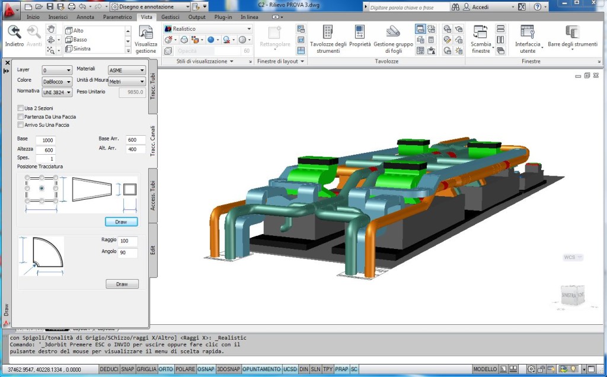Viewport: 607px width, 377px height.
Task: Click the Save icon in quick access toolbar
Action: pyautogui.click(x=50, y=7)
